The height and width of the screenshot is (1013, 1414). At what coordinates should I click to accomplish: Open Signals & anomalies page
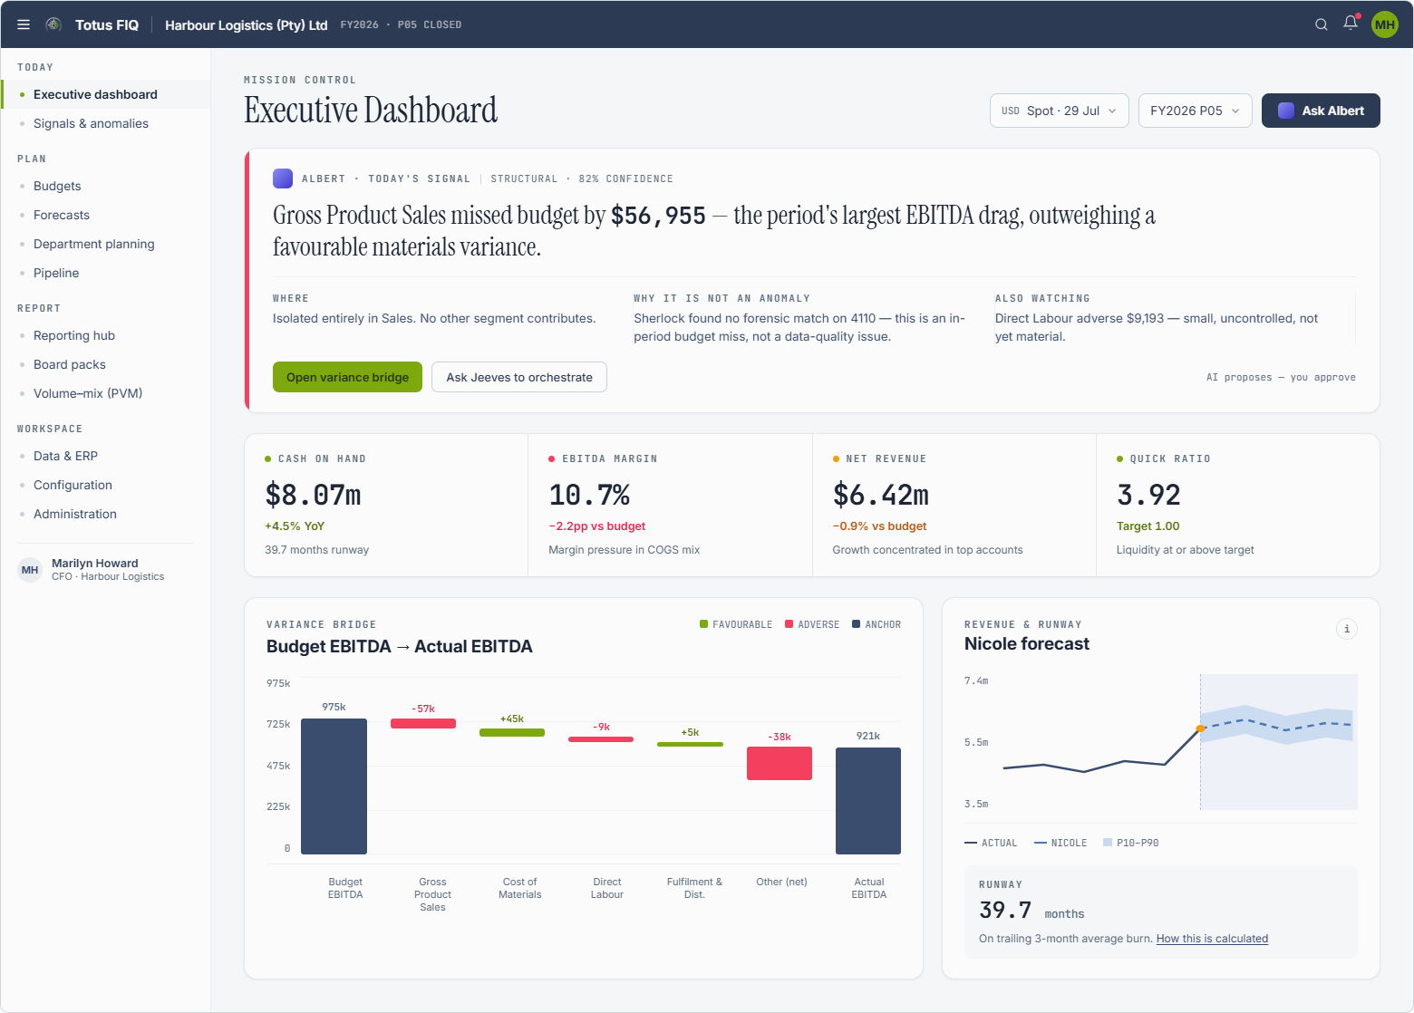coord(105,123)
